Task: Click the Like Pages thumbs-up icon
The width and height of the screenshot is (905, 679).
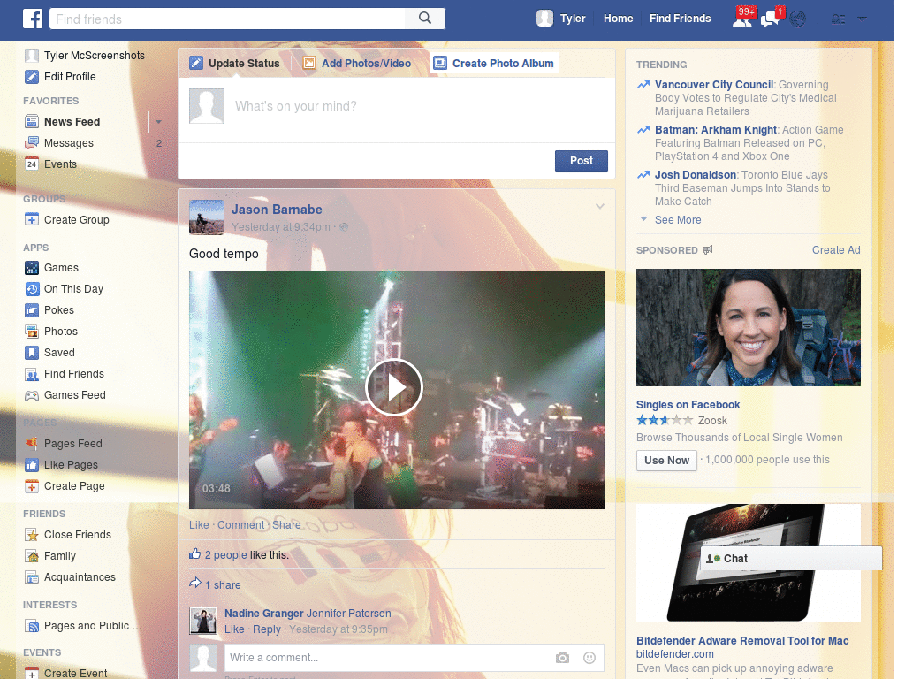Action: 32,465
